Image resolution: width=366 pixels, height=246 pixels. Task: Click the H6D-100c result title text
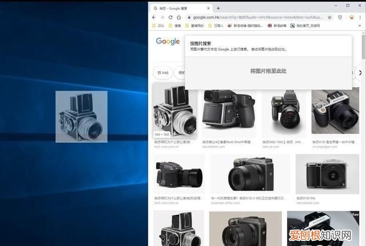(x=282, y=142)
